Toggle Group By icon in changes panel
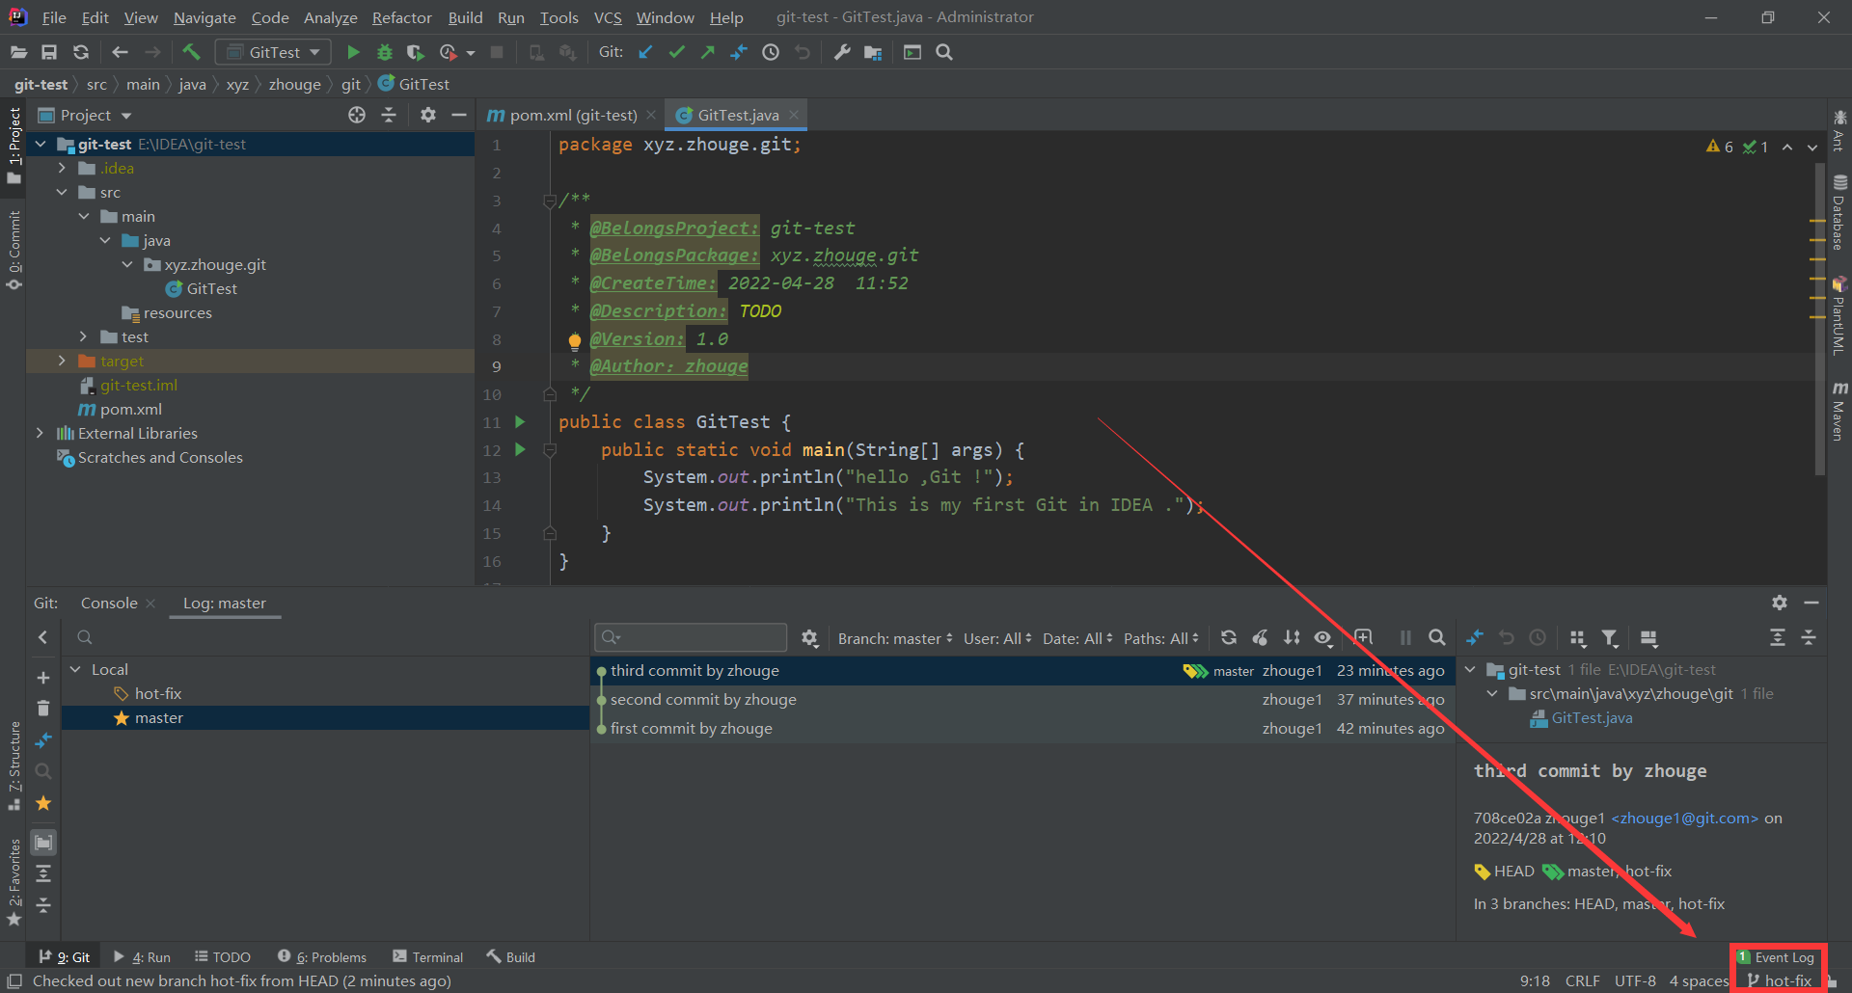The image size is (1852, 993). pos(1578,637)
